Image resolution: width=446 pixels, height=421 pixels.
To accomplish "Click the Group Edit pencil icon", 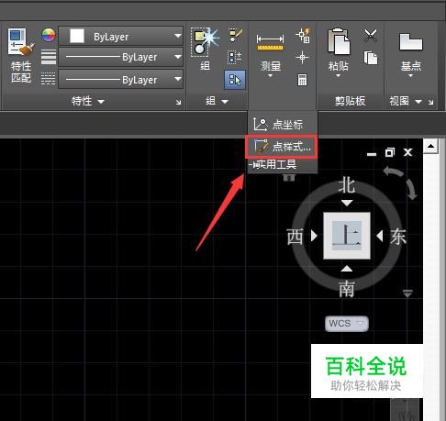I will click(x=236, y=35).
